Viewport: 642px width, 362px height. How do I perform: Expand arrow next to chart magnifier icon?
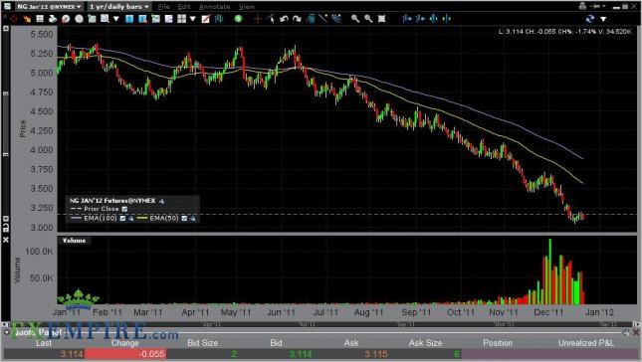[x=116, y=19]
